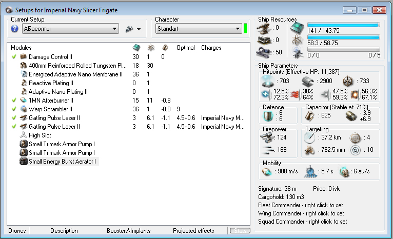Click the drone bandwidth icon beside 0 / 0
This screenshot has height=239, width=393.
point(297,52)
